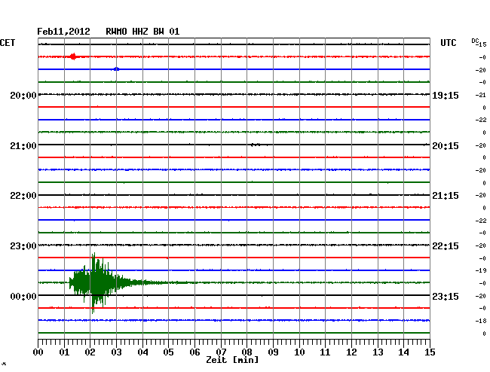Click the small red burst on the red trace
490x372 pixels.
coord(73,56)
